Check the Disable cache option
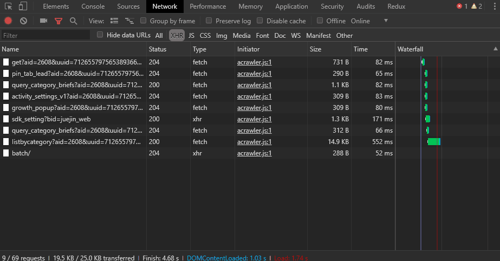This screenshot has height=261, width=500. (x=260, y=21)
